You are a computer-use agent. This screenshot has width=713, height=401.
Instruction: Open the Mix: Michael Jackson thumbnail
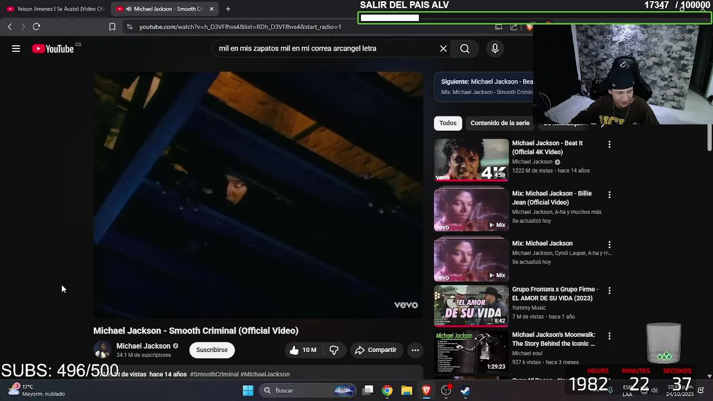[471, 260]
